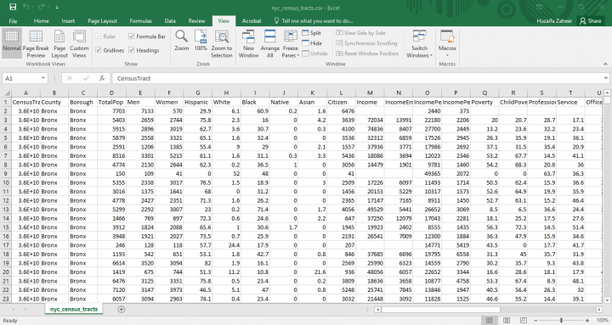This screenshot has width=612, height=325.
Task: Adjust the zoom slider handle
Action: click(x=561, y=320)
